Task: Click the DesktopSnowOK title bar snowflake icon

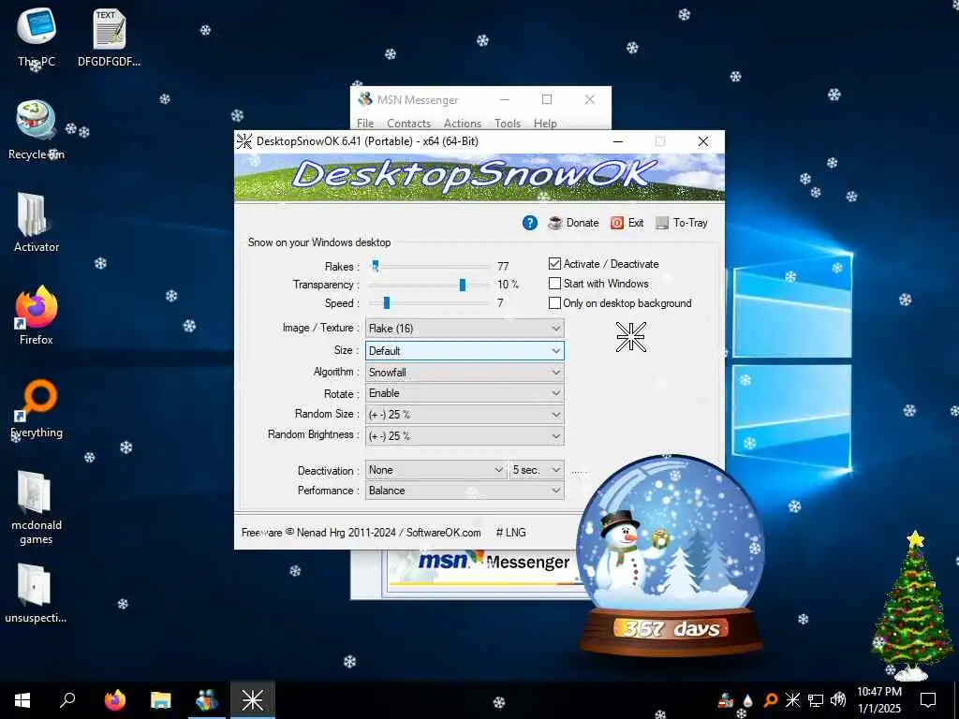Action: [x=244, y=141]
